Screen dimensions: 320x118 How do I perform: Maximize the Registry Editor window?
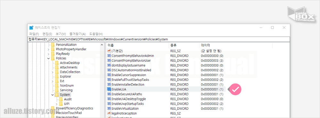(272, 28)
